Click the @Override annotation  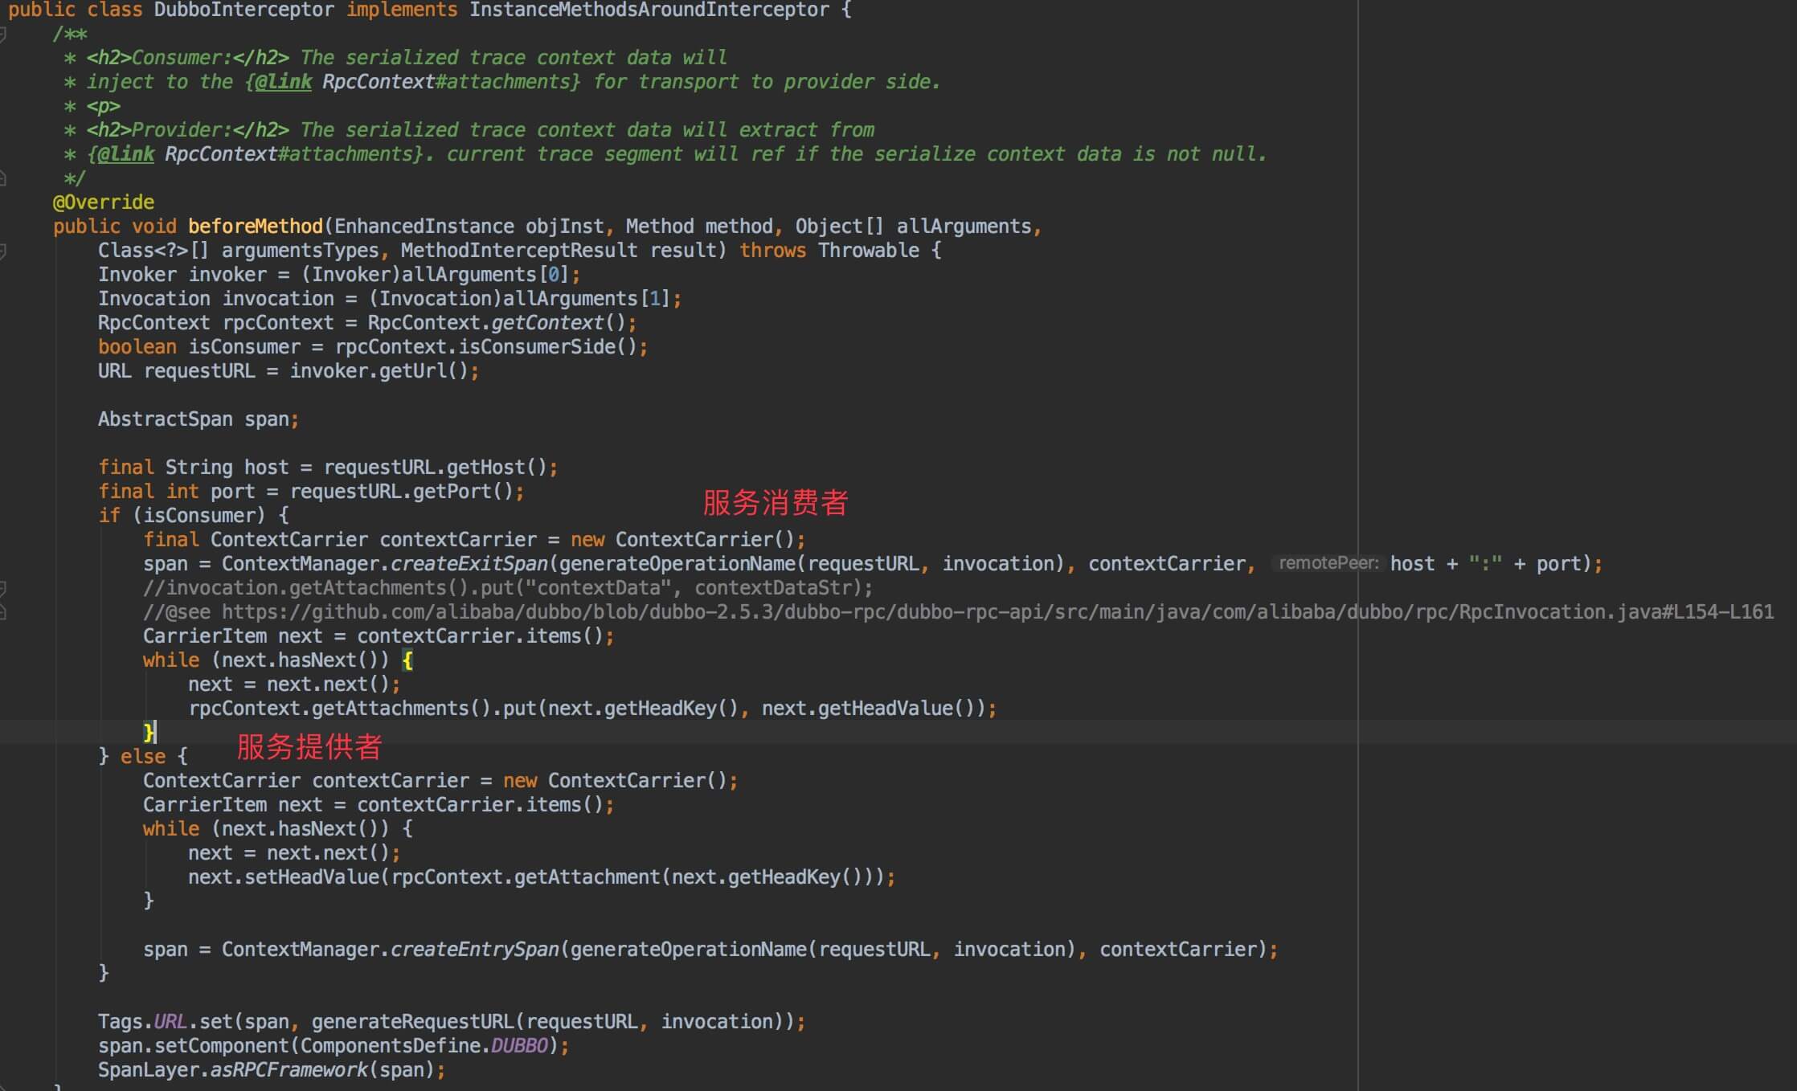tap(103, 202)
